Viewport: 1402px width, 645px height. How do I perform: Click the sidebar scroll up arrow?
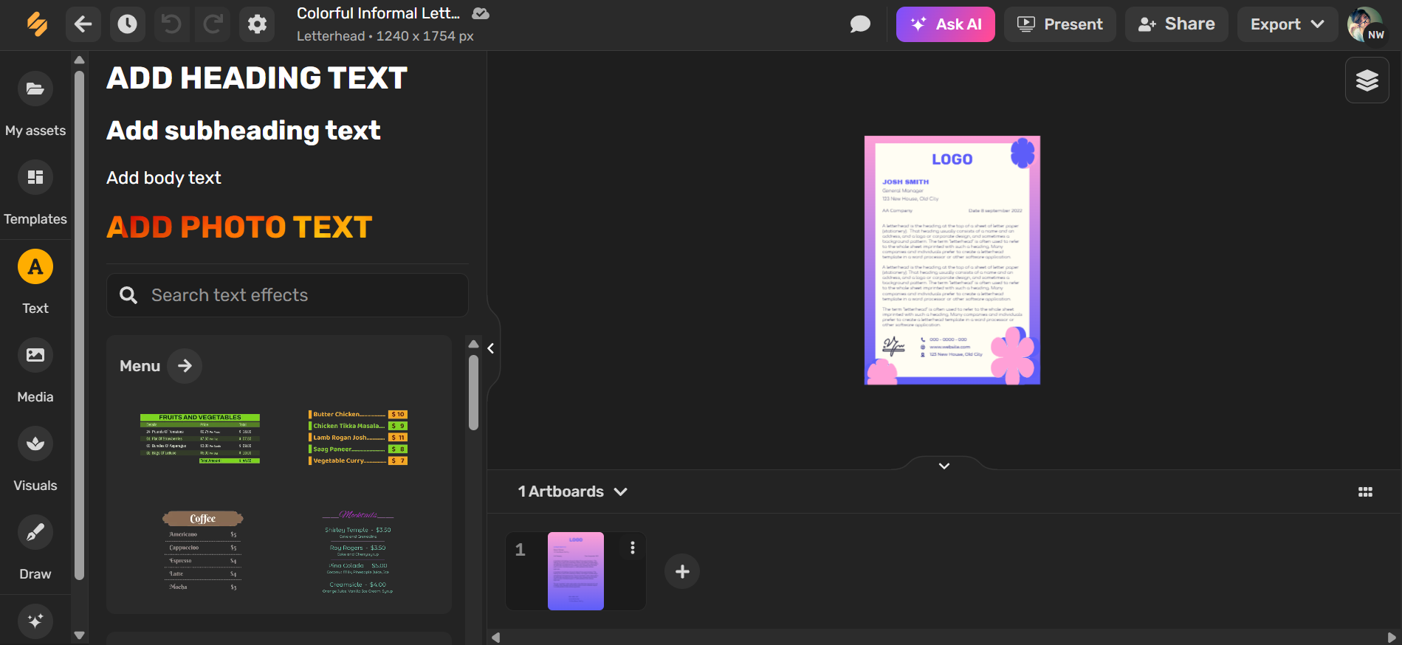(80, 60)
